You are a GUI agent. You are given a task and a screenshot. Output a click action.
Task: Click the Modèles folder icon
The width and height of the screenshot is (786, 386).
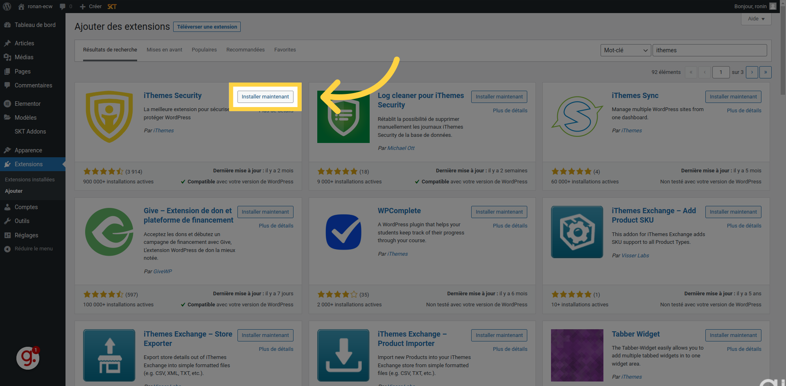coord(7,118)
